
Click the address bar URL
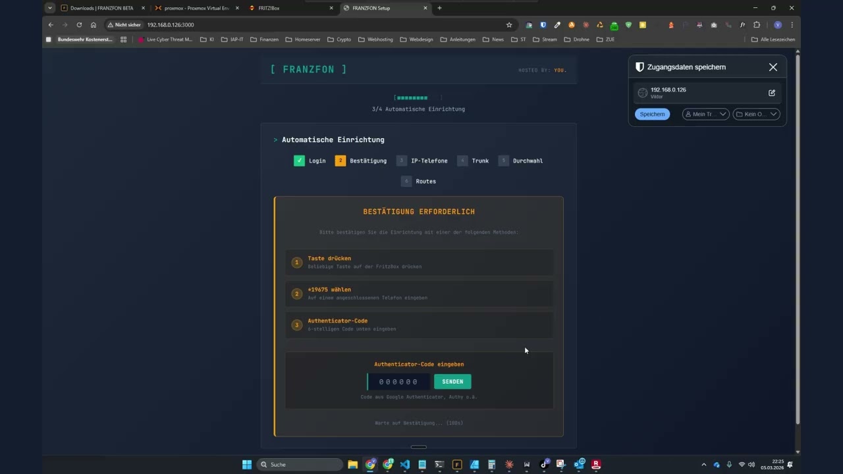tap(171, 25)
